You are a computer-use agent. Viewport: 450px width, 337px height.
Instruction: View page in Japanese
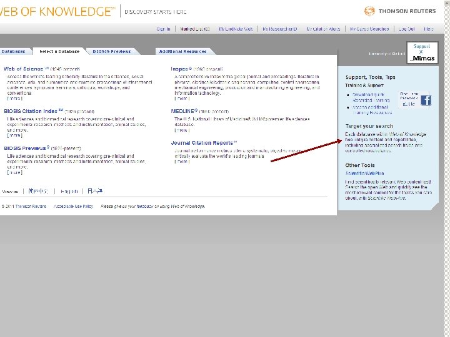click(95, 191)
